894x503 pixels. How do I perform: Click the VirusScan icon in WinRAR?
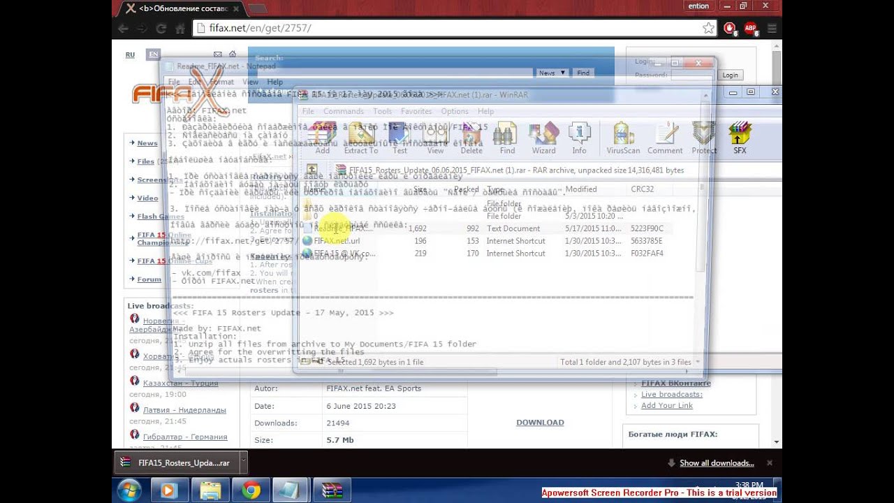(623, 137)
